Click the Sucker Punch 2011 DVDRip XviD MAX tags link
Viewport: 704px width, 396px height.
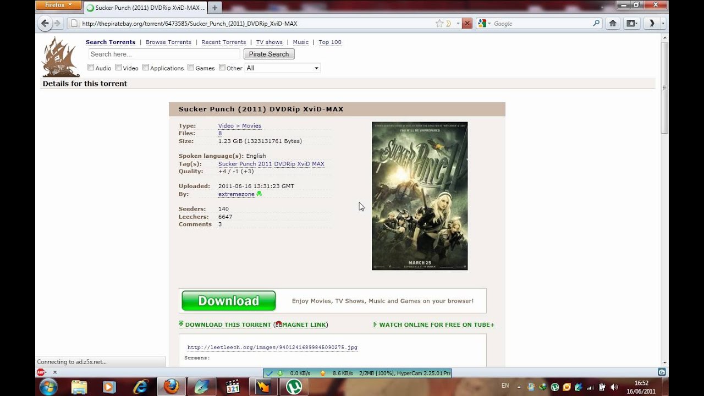pos(271,164)
